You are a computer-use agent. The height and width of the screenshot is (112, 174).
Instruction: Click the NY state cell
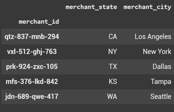[x=113, y=52]
